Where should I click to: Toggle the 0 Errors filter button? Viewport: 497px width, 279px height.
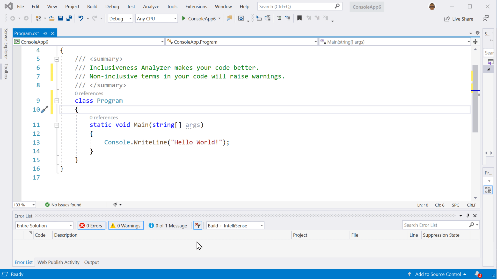point(91,226)
